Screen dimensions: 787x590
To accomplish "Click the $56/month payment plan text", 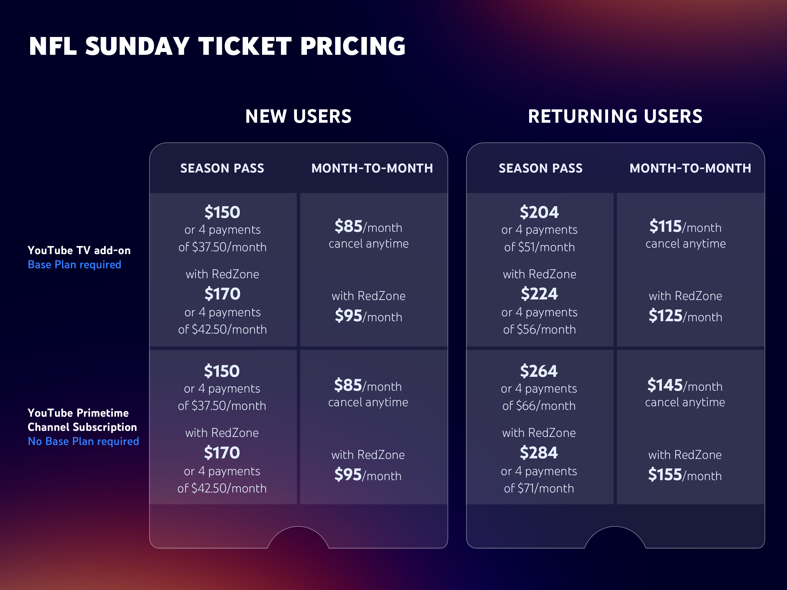I will point(539,330).
